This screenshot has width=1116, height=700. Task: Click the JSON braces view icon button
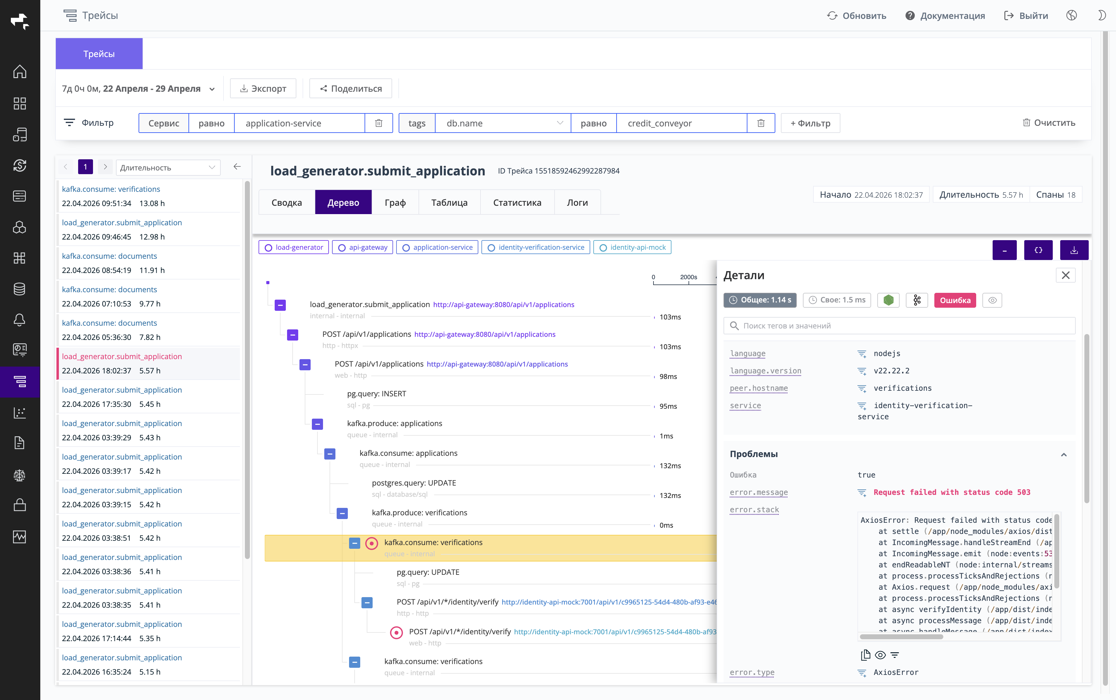(x=1038, y=250)
